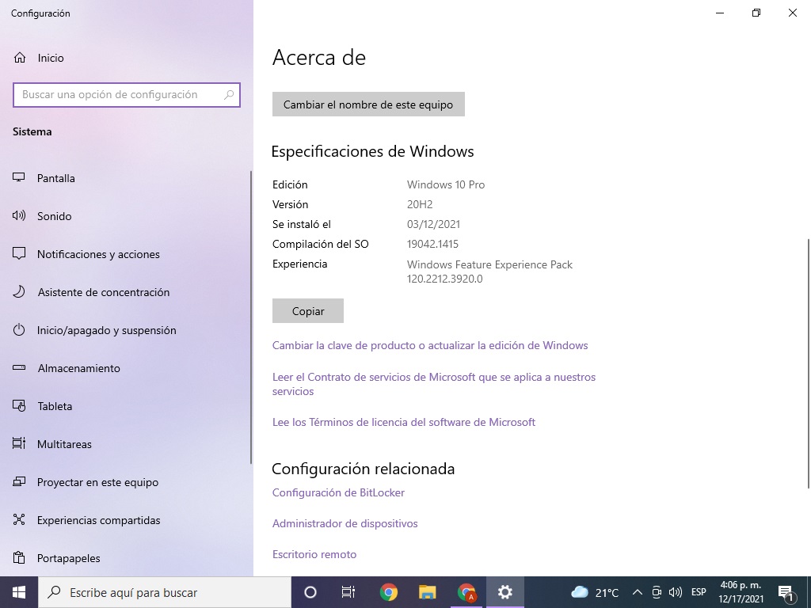Select Multitareas in the sidebar
This screenshot has height=608, width=811.
pyautogui.click(x=64, y=444)
